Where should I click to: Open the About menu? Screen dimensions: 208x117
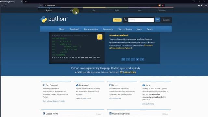(x=62, y=29)
